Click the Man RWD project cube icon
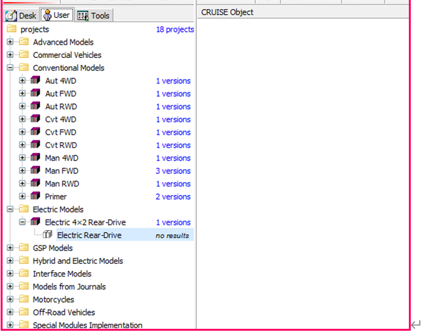Screen dimensions: 421x332 (35, 183)
